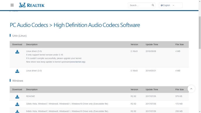
Task: Click the Version column header in Windows table
Action: [x=134, y=89]
